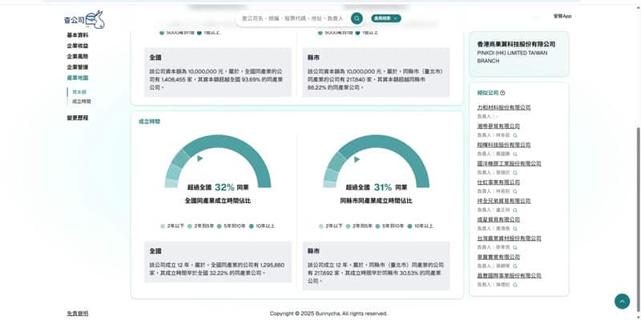Toggle the 10年以上 legend on the 全國 chart

click(x=262, y=226)
